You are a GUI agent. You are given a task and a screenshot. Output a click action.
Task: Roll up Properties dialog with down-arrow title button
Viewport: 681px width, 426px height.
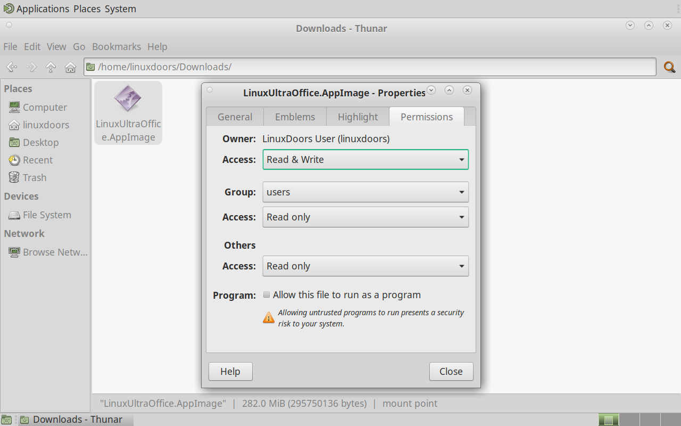[x=431, y=91]
